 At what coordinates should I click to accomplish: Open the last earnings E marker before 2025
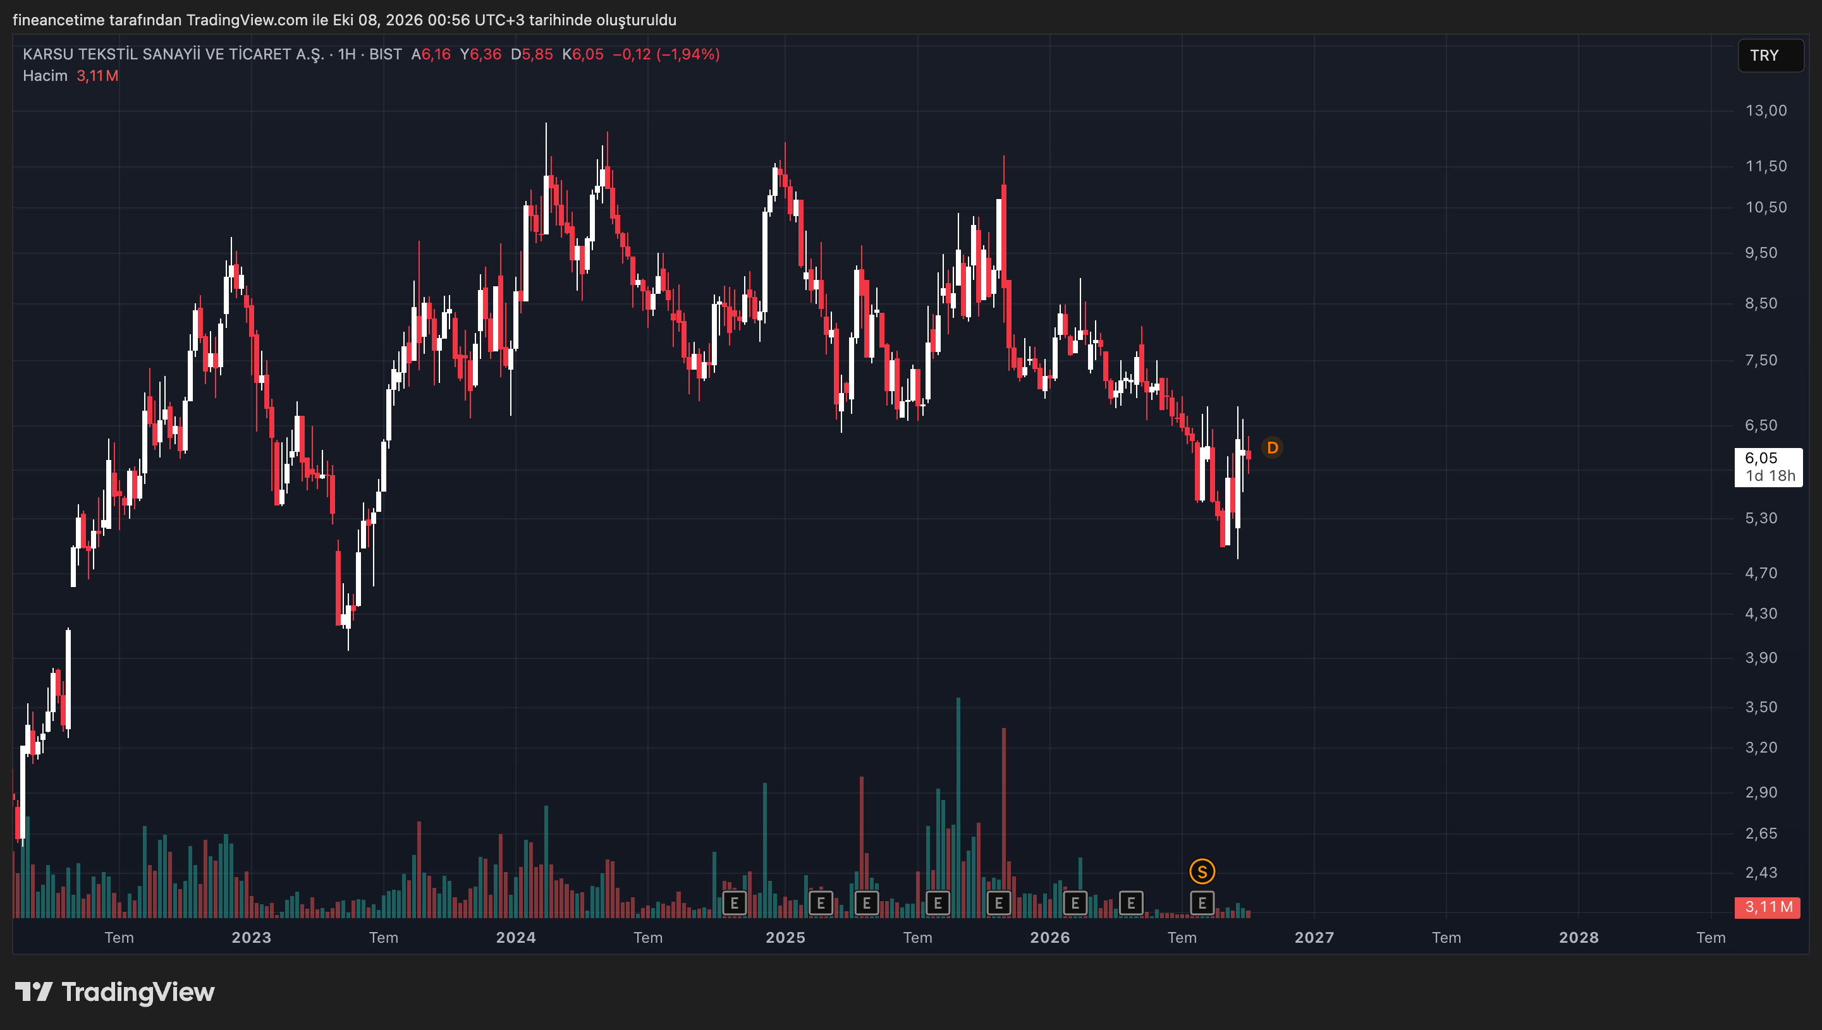coord(734,904)
